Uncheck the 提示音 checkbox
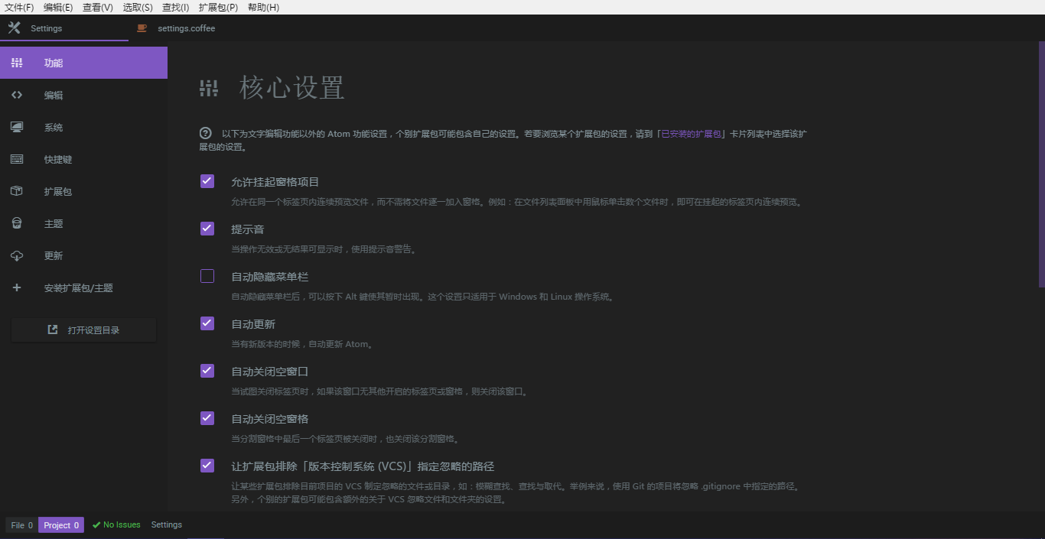Screen dimensions: 1045x539 pos(207,229)
